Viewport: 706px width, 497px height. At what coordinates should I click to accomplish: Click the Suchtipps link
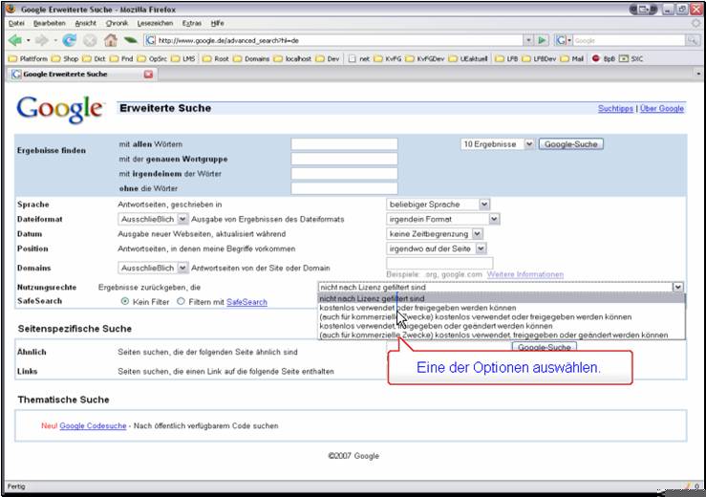[615, 109]
